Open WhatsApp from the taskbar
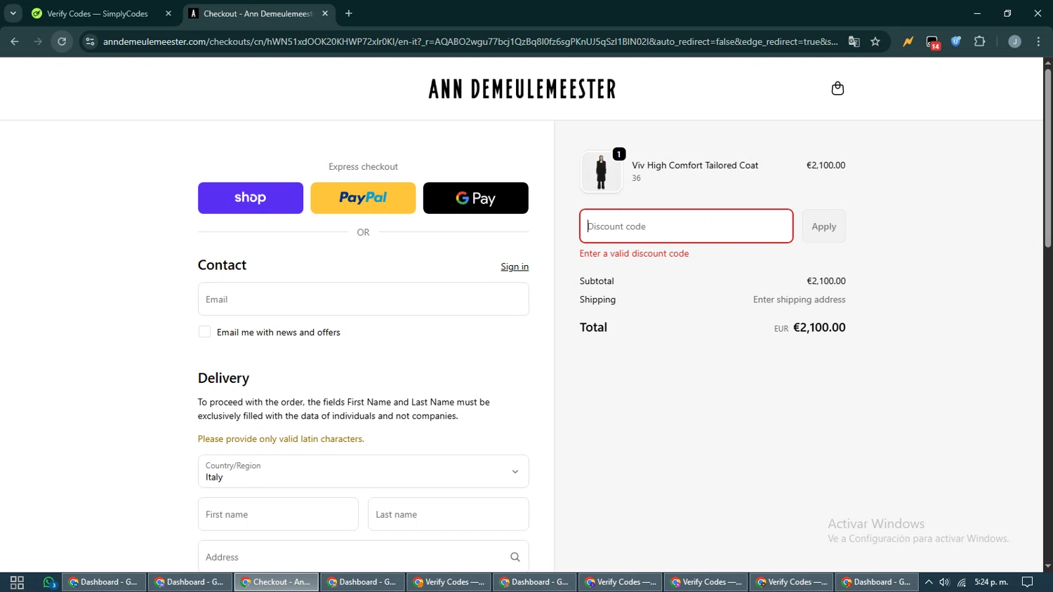The height and width of the screenshot is (592, 1053). coord(49,582)
